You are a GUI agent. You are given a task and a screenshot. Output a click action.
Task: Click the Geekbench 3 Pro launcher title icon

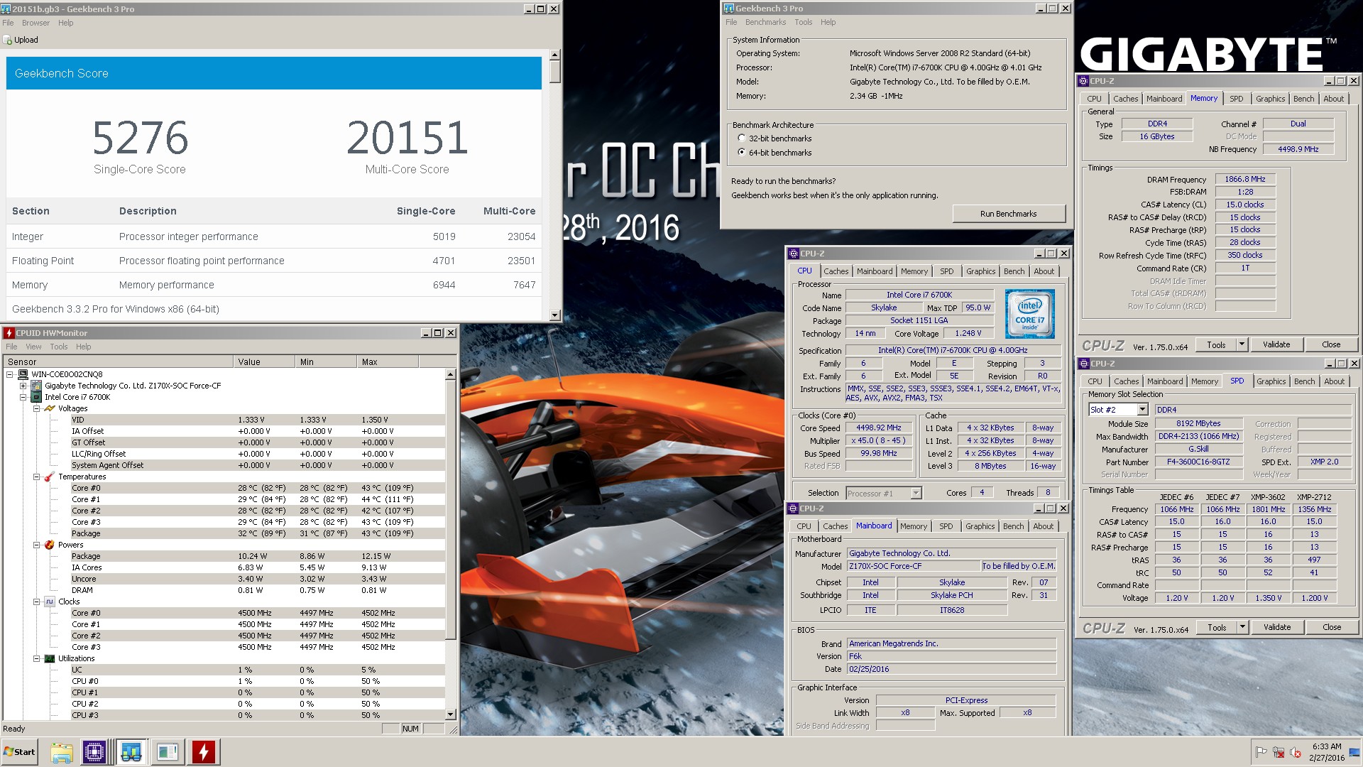(729, 9)
